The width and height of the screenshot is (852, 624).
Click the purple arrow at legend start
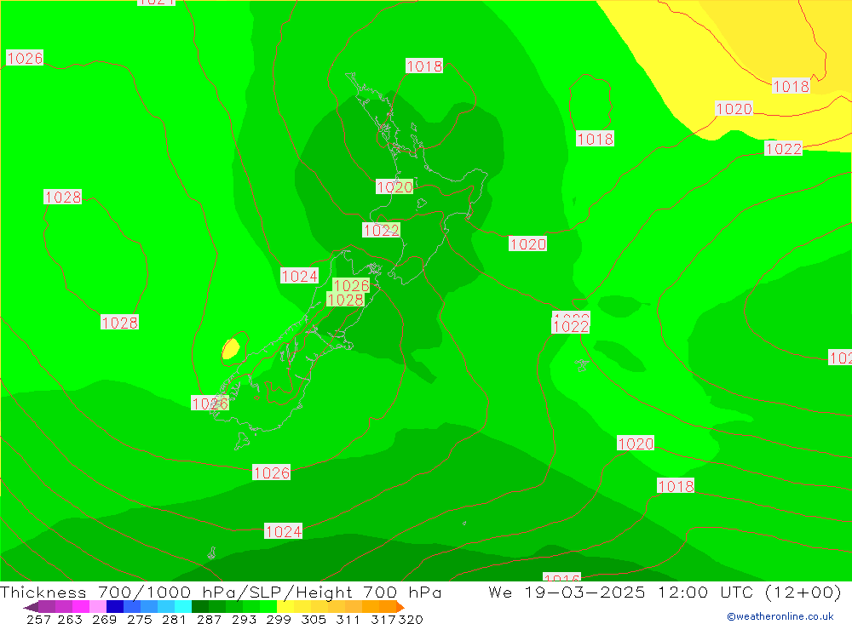tap(31, 606)
